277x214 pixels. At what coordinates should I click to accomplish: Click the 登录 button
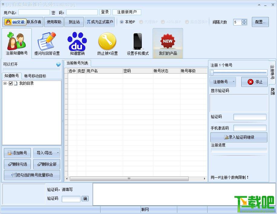105,12
